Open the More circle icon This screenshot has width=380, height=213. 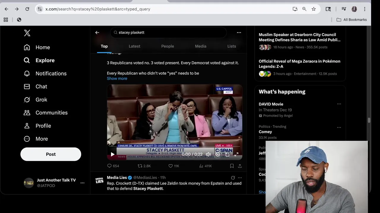tap(27, 139)
